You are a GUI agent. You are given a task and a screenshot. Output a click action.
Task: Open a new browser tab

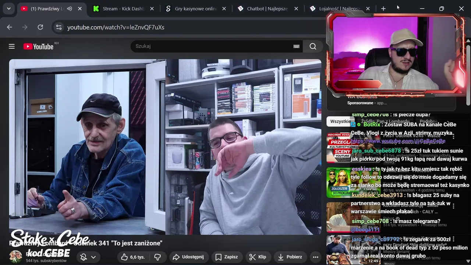pos(383,8)
